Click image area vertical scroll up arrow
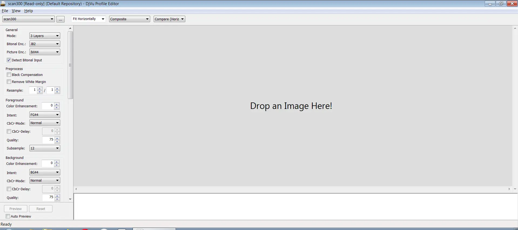Screen dimensions: 518x230 [515, 28]
